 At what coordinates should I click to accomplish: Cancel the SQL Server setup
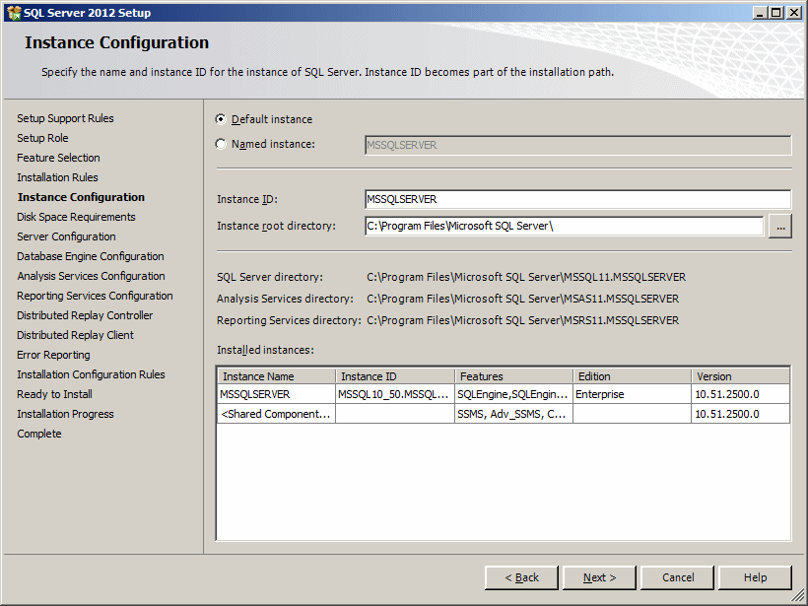tap(678, 577)
